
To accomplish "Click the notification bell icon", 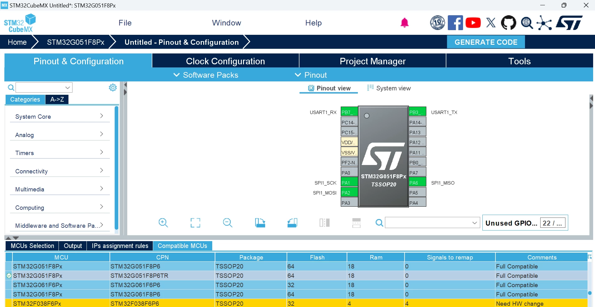I will (x=405, y=23).
